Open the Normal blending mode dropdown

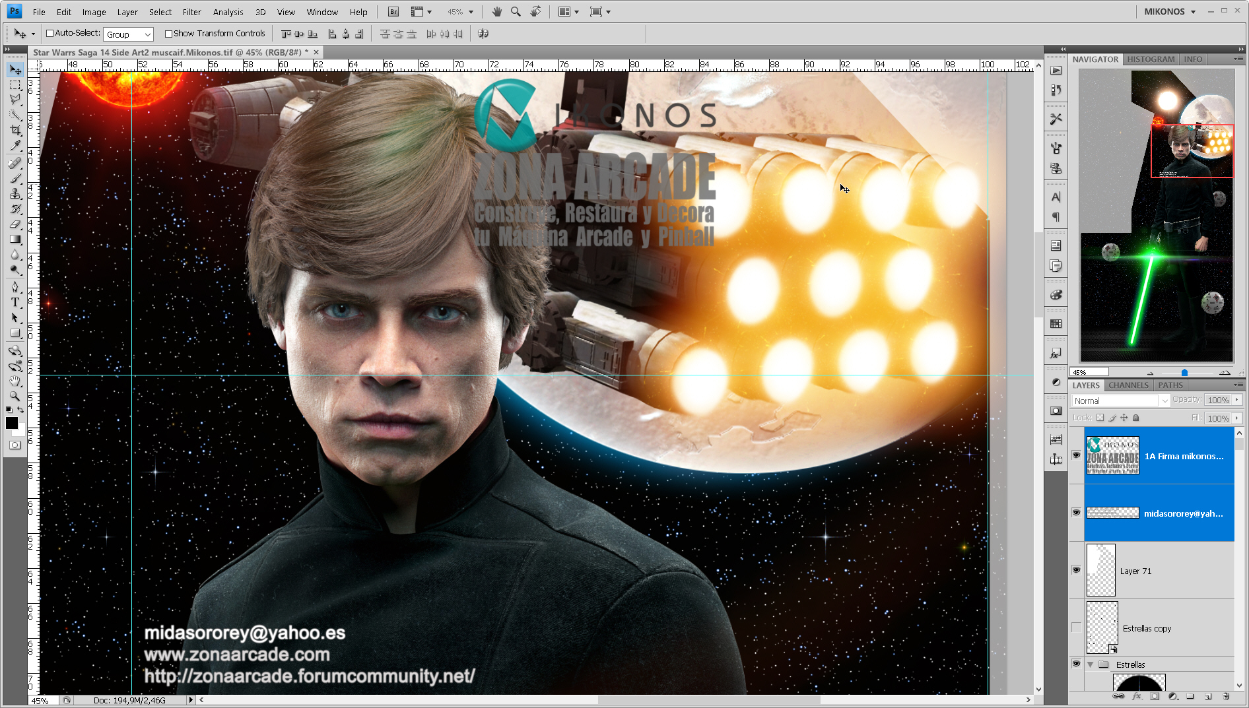[x=1120, y=401]
